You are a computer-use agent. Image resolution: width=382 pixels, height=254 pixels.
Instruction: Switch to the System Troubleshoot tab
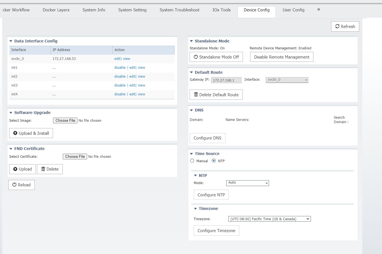point(179,10)
